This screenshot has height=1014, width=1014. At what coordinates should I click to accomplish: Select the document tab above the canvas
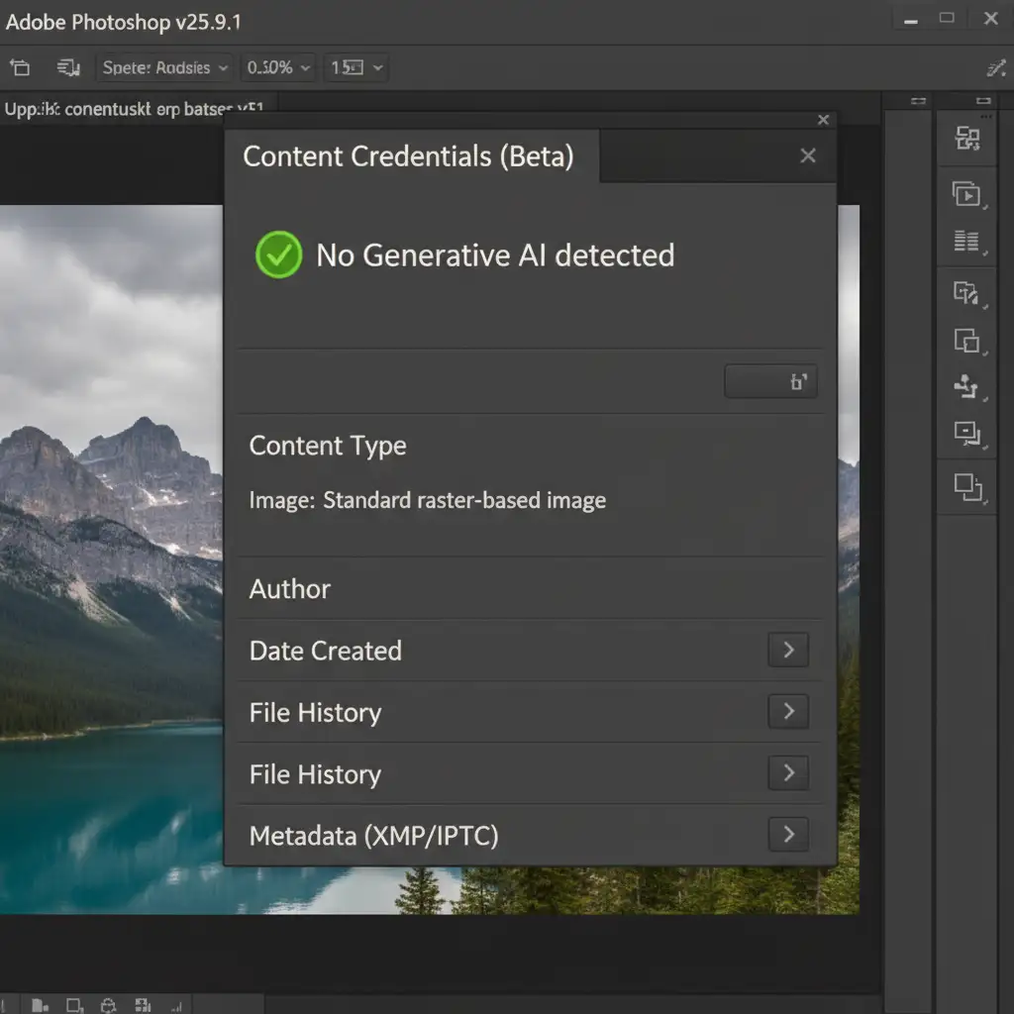point(134,109)
